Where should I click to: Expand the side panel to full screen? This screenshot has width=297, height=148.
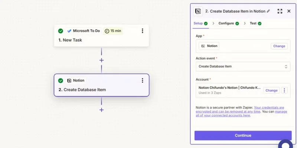[x=280, y=11]
